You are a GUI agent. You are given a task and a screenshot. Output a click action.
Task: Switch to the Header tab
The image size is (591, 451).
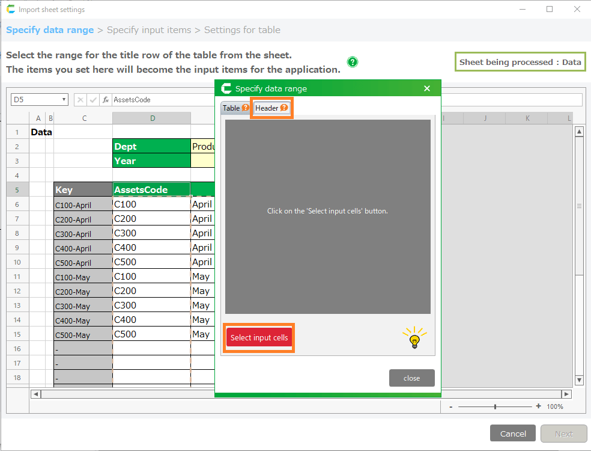click(x=267, y=108)
